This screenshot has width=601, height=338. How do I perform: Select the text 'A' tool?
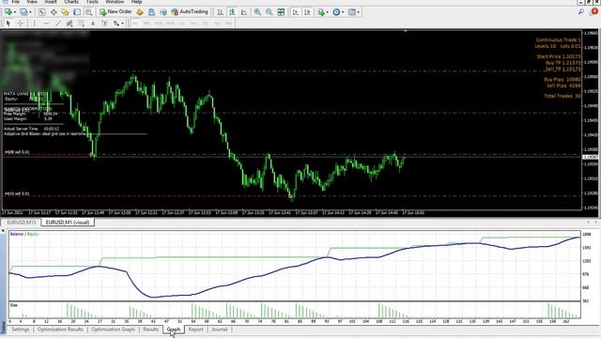[x=93, y=23]
